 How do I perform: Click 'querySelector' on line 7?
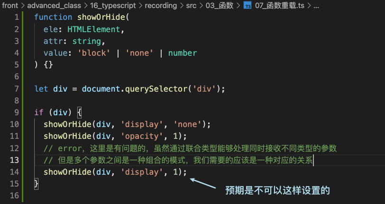click(x=156, y=89)
